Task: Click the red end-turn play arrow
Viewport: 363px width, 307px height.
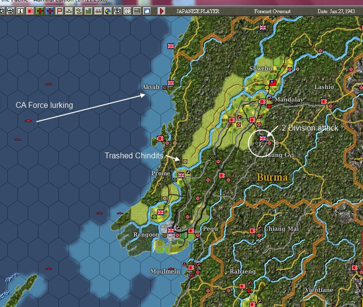Action: tap(162, 11)
